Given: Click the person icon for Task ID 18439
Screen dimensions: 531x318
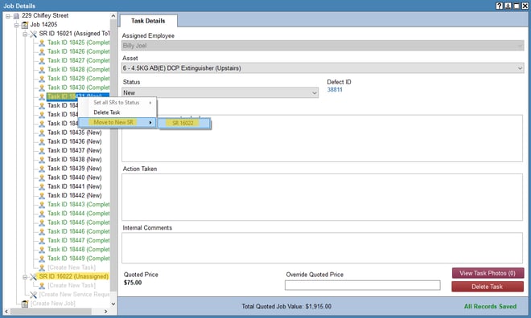Looking at the screenshot, I should coord(42,169).
